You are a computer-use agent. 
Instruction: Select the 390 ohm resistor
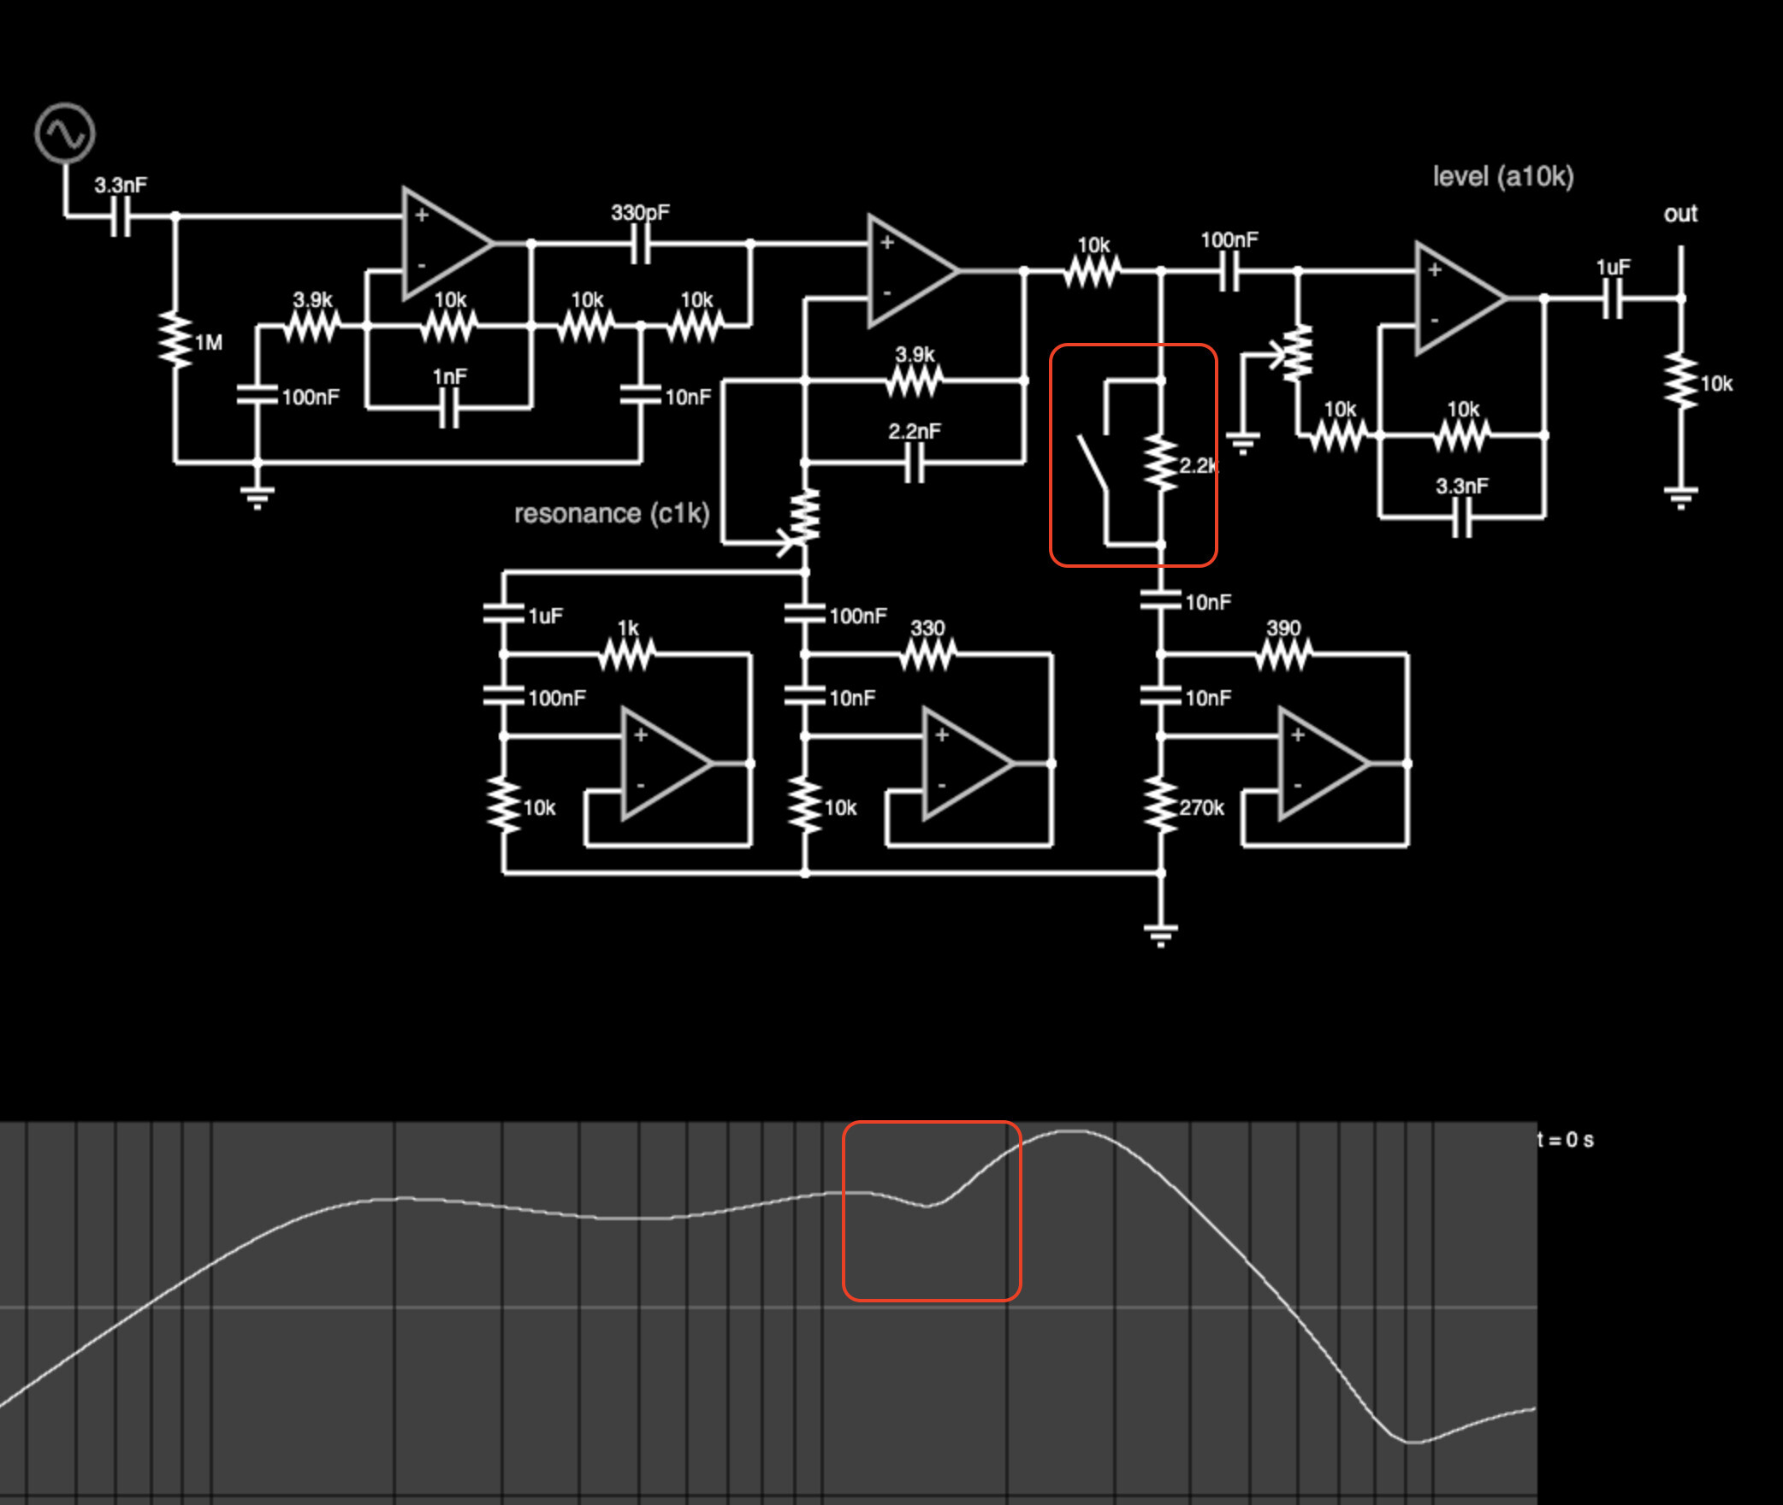[1283, 655]
